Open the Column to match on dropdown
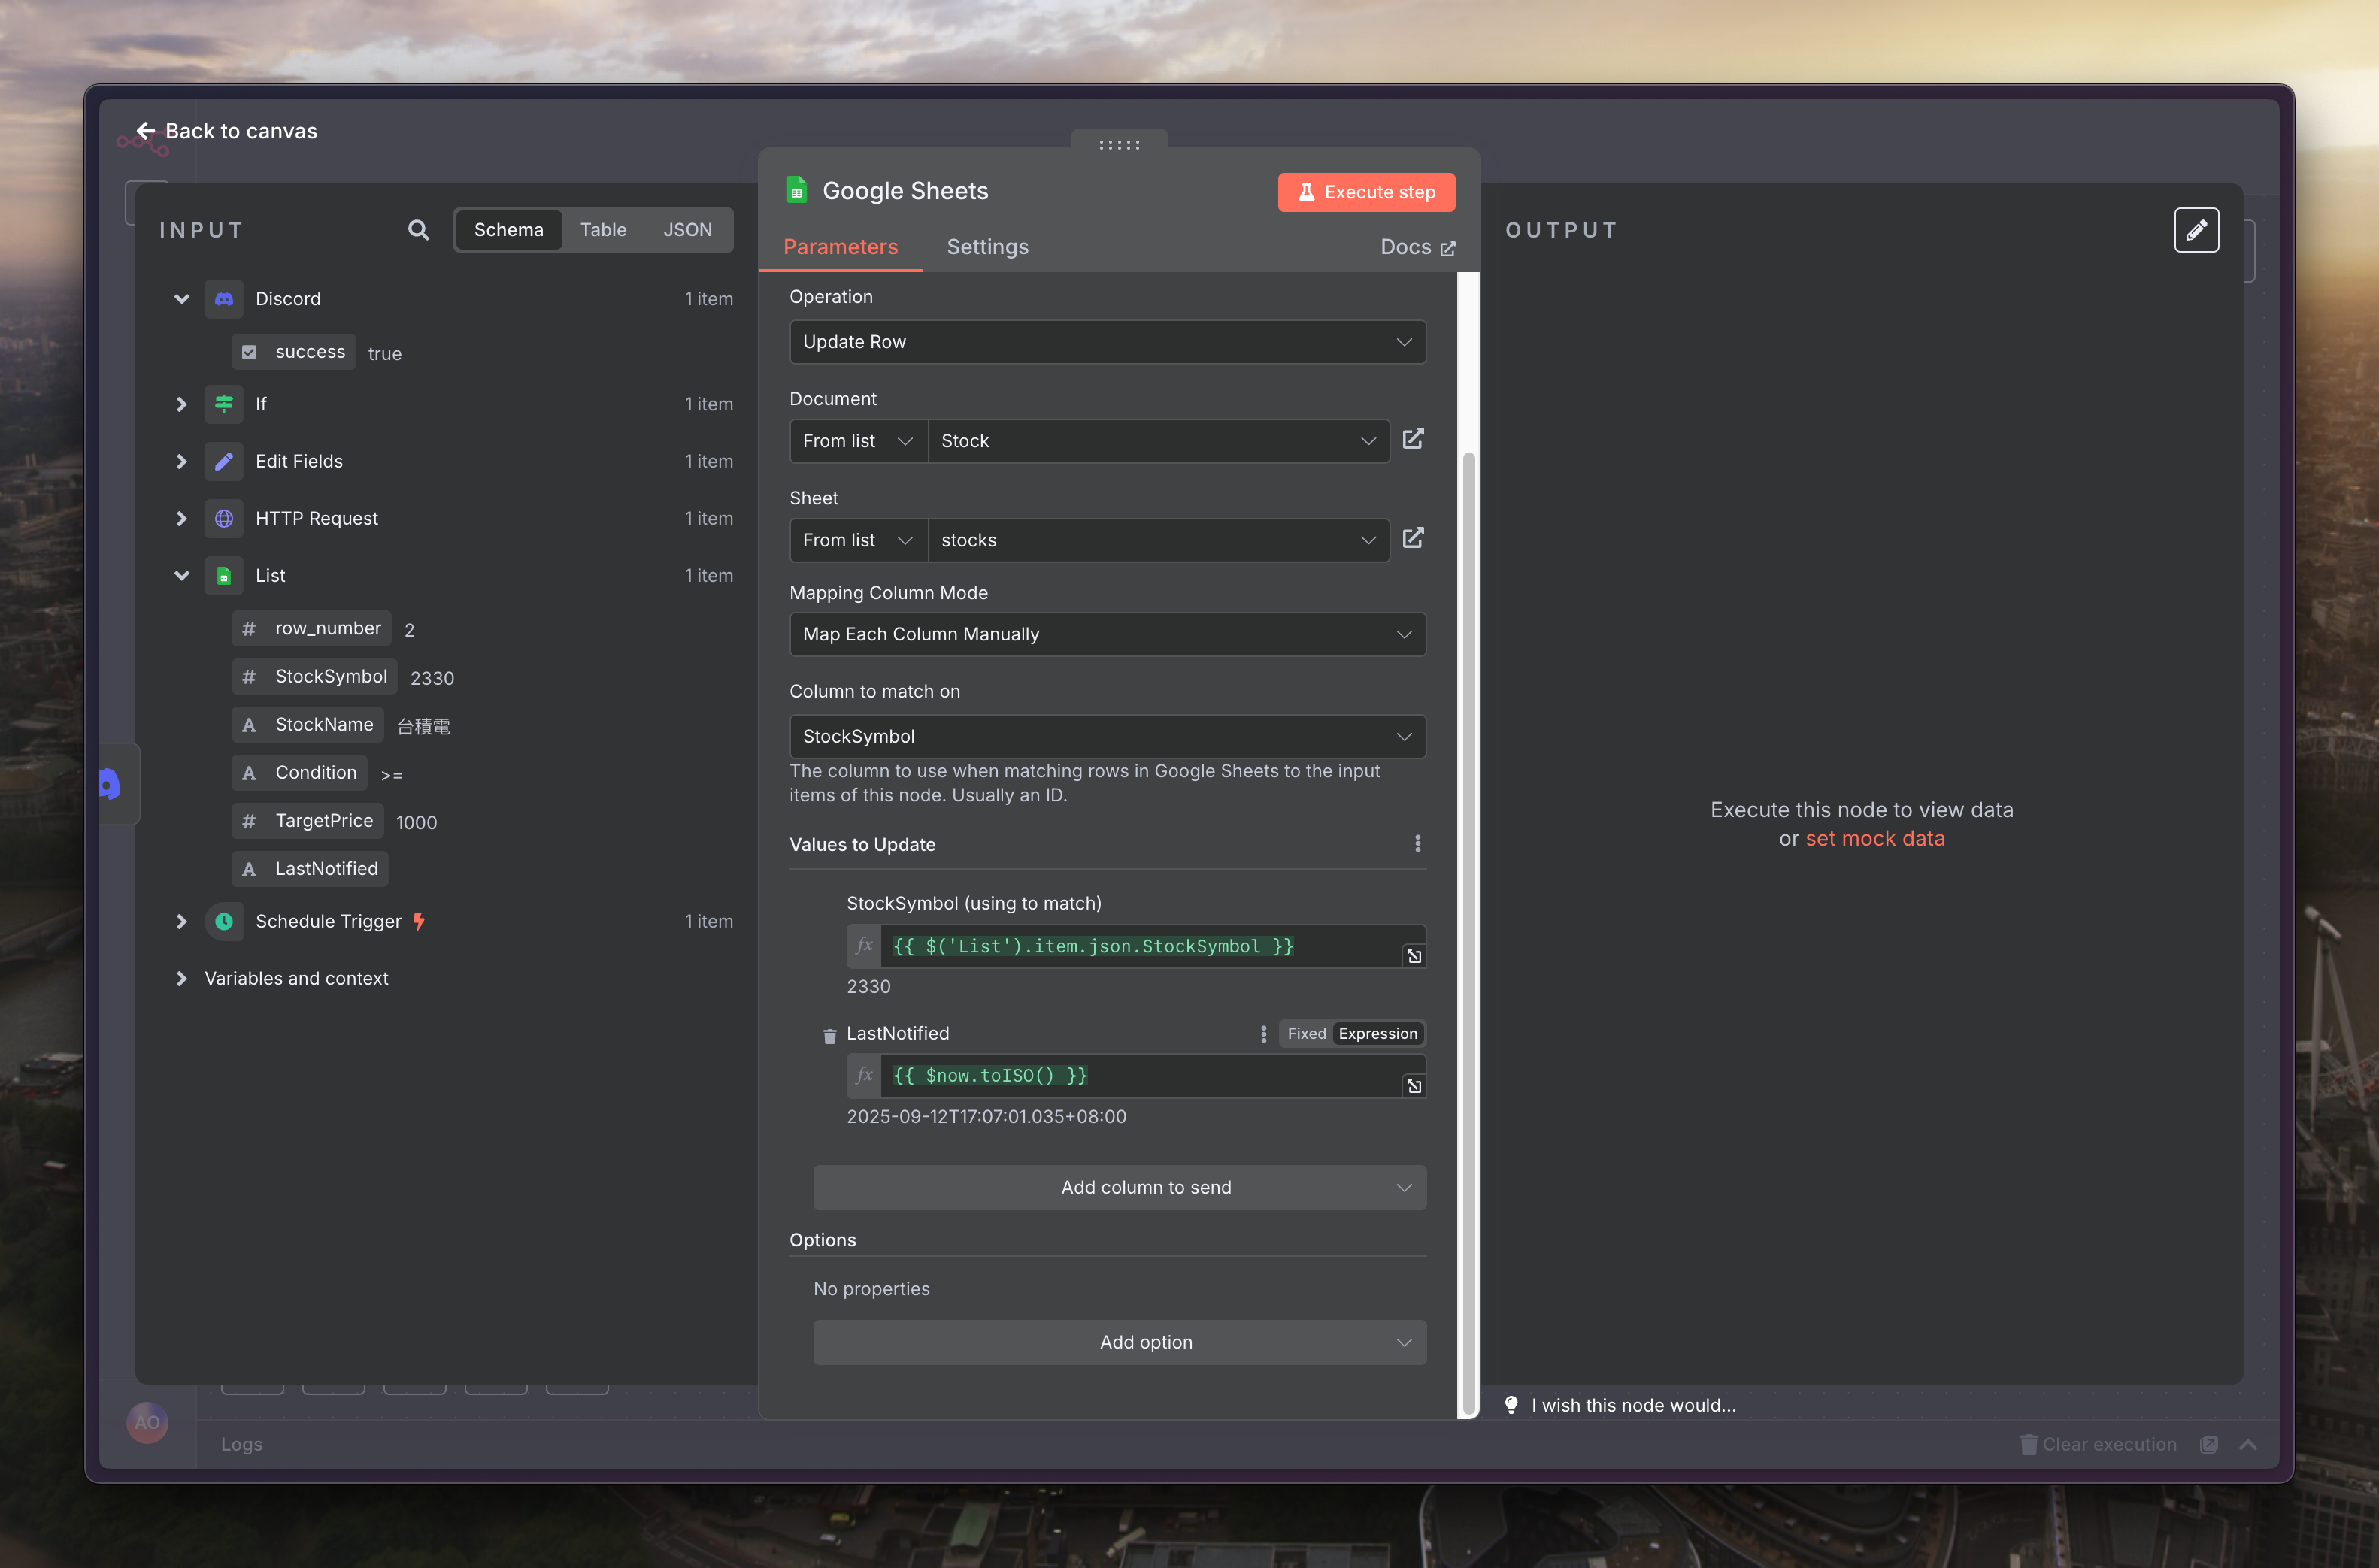Image resolution: width=2379 pixels, height=1568 pixels. (1106, 736)
